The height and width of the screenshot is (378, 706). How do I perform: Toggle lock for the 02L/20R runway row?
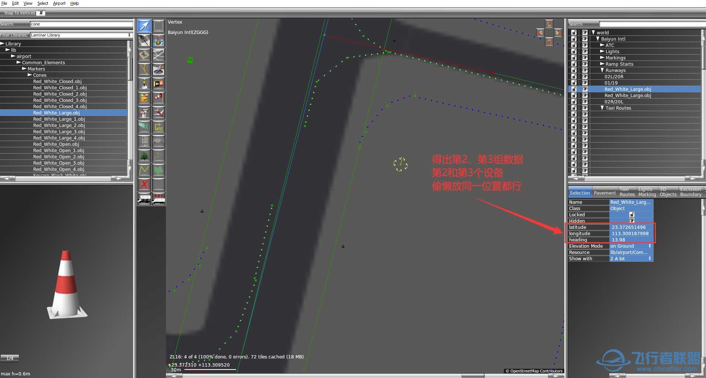click(574, 76)
